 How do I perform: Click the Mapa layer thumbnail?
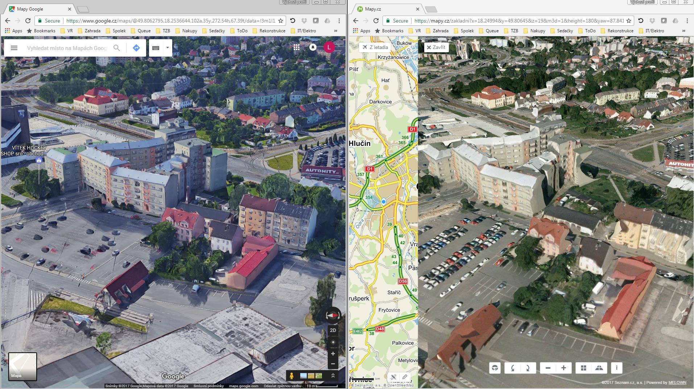tap(22, 367)
